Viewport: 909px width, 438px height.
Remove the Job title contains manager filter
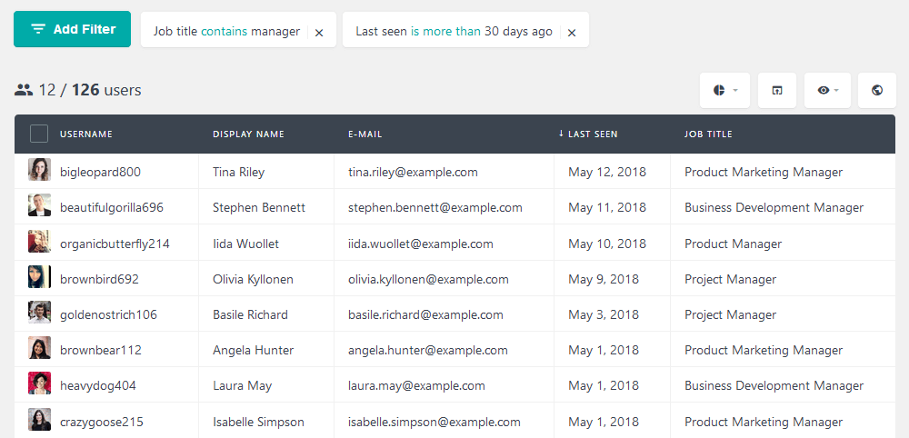click(x=319, y=33)
